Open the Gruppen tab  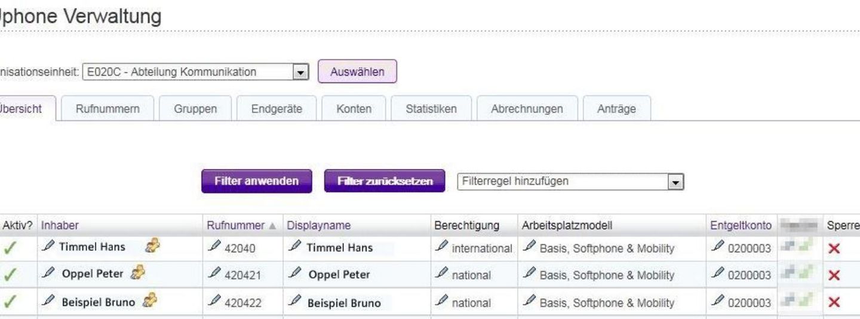195,109
